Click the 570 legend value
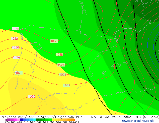 [x=58, y=122]
